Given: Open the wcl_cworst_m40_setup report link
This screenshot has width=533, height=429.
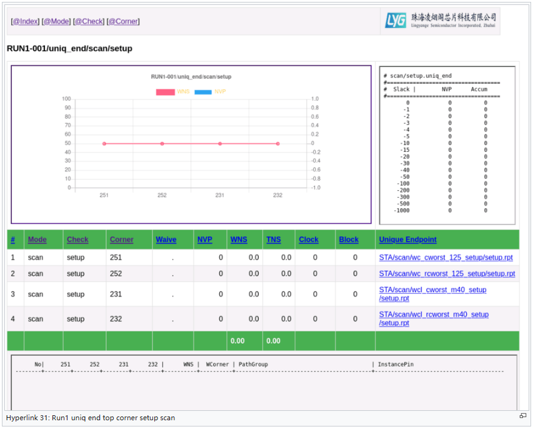Looking at the screenshot, I should (432, 290).
